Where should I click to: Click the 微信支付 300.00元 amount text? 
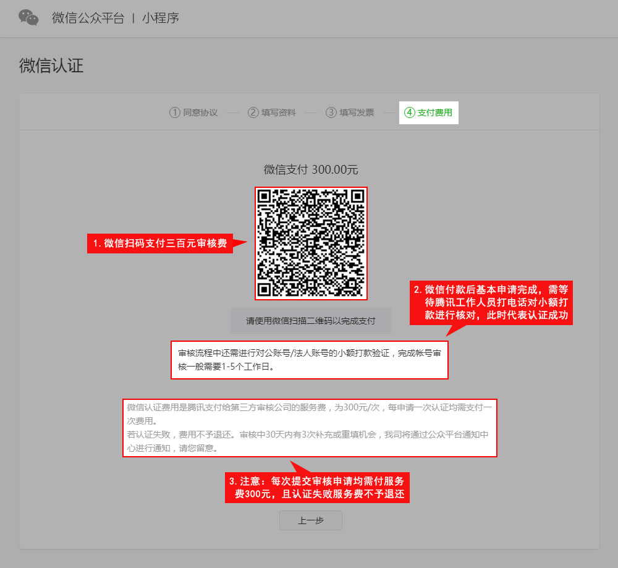tap(311, 169)
